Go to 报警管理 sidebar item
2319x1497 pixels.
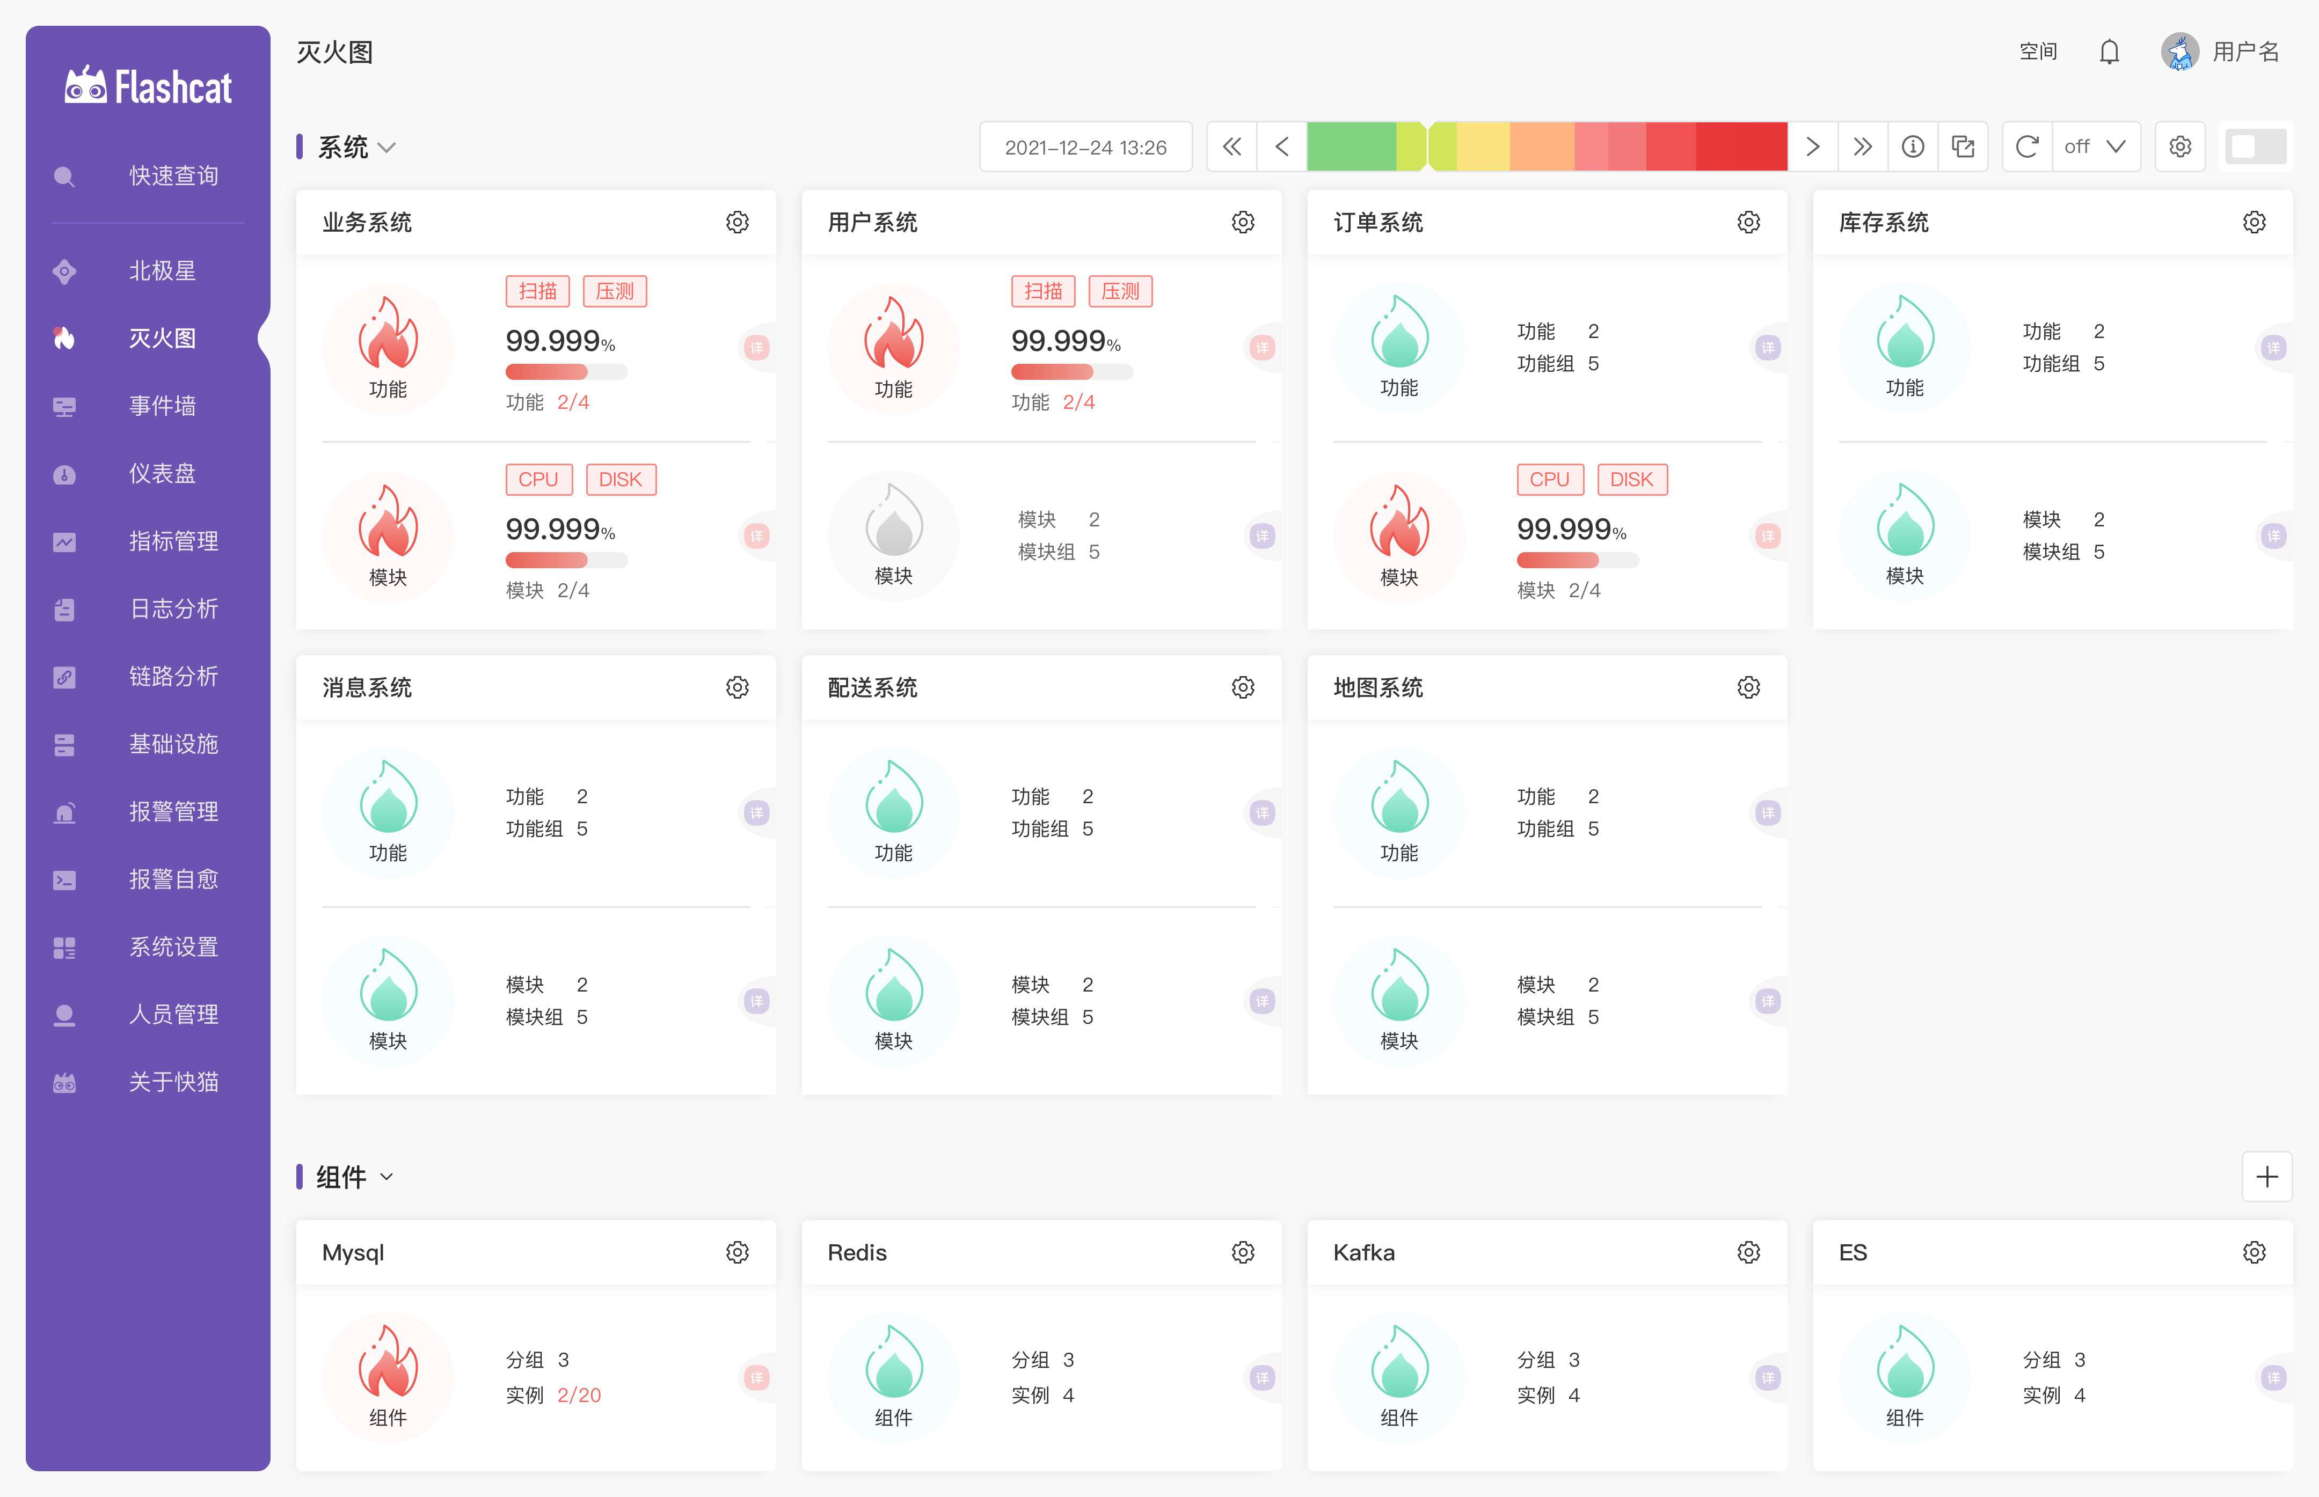(x=173, y=812)
